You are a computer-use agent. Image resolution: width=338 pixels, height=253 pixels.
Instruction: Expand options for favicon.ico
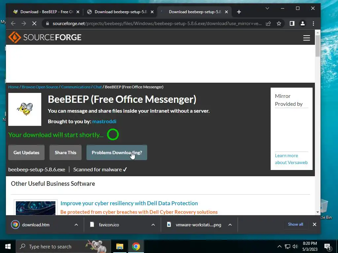pyautogui.click(x=153, y=225)
